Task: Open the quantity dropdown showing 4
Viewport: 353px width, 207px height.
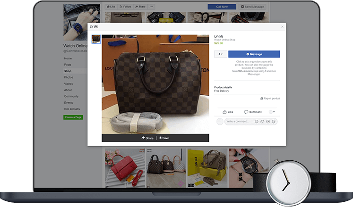Action: (x=221, y=54)
